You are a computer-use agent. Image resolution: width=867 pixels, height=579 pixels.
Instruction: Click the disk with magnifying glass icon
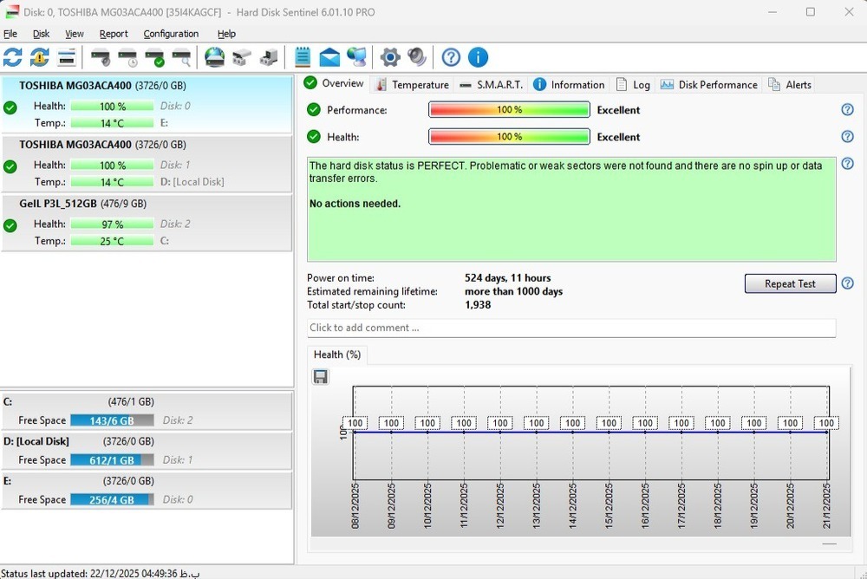coord(182,58)
